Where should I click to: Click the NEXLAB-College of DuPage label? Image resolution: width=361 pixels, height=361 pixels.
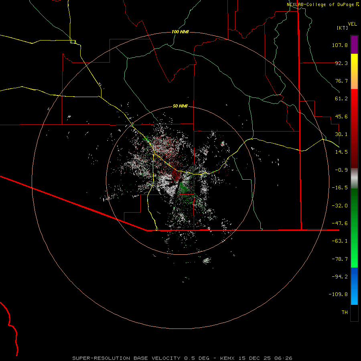tap(323, 4)
